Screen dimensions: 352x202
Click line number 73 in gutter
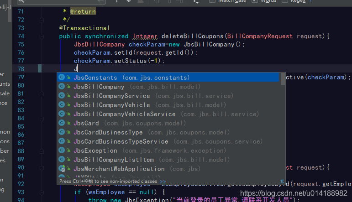pyautogui.click(x=21, y=28)
